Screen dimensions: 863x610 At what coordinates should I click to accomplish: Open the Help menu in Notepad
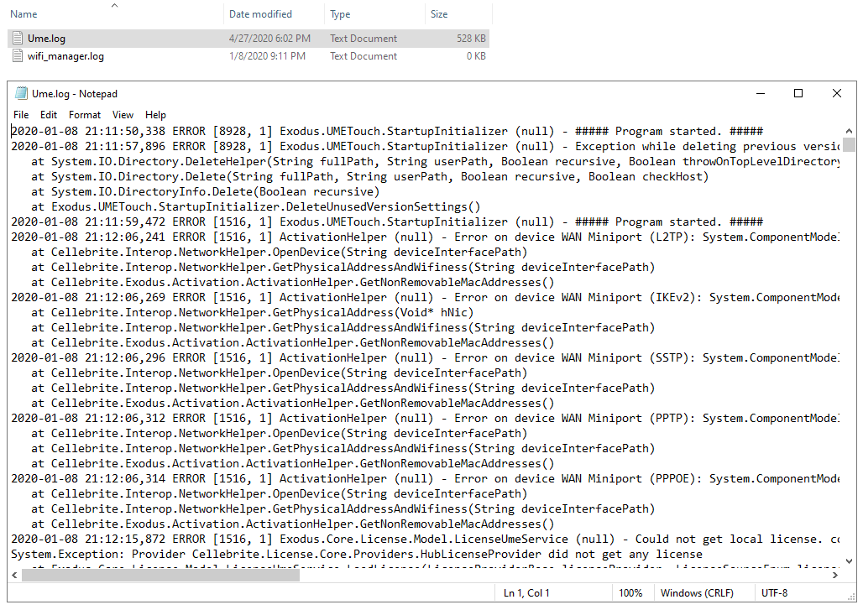point(155,114)
